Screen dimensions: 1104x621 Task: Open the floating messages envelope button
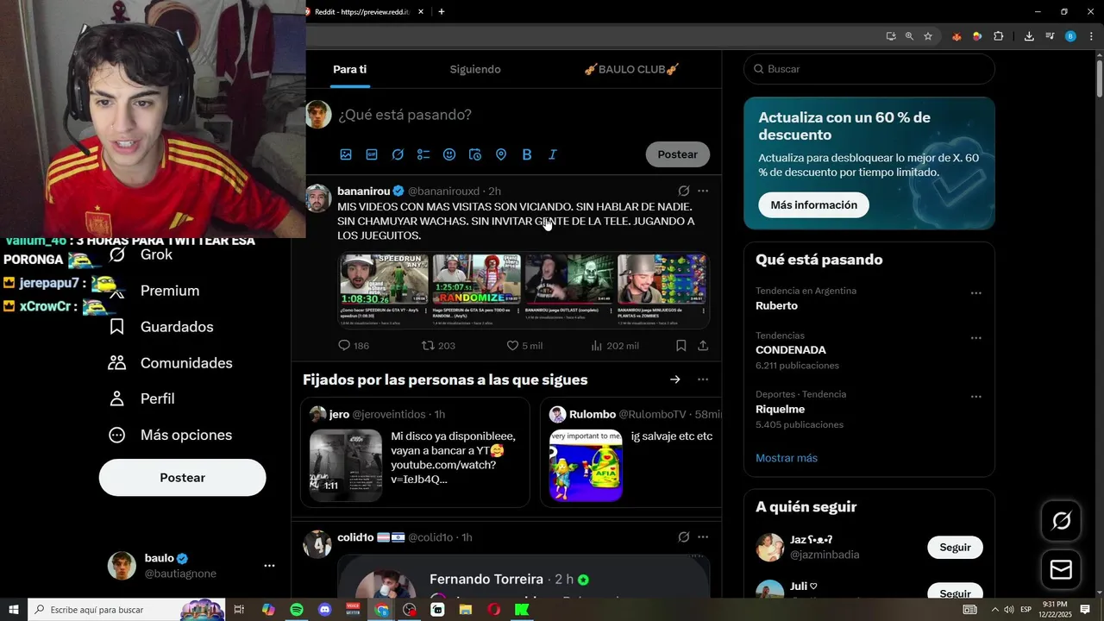click(x=1061, y=570)
